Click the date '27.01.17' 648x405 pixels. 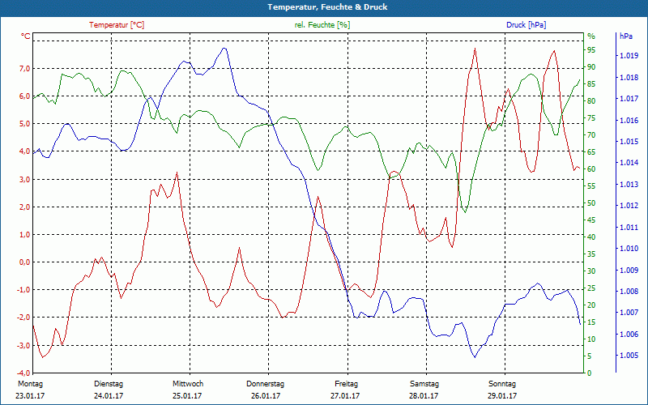click(345, 396)
